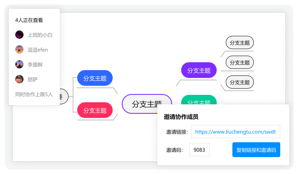
Task: Click the 邀请协作成员 dialog title
Action: pos(181,117)
